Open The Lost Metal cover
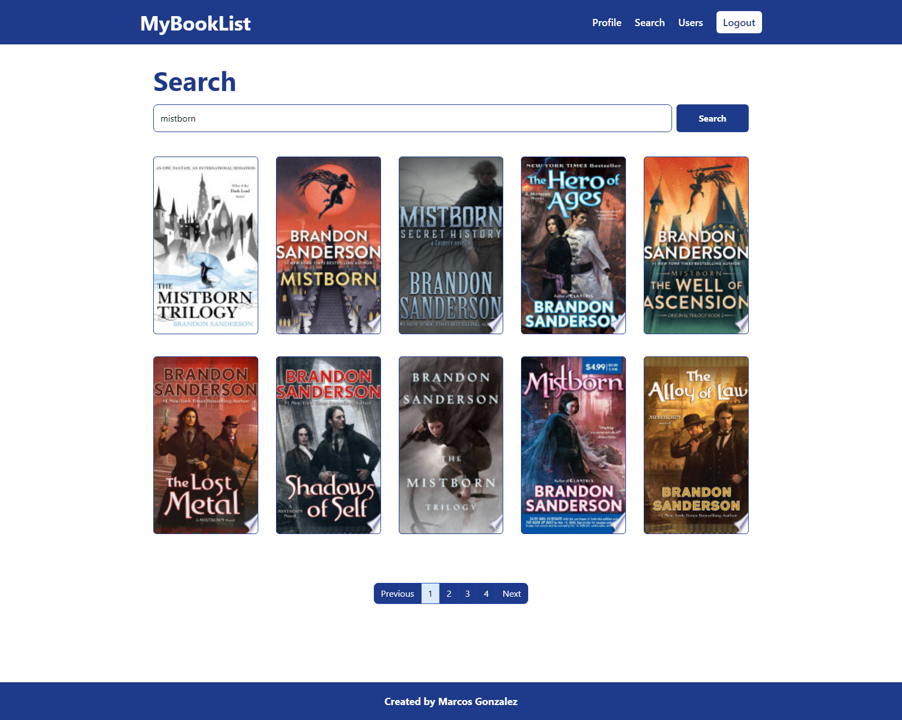Screen dimensions: 902x720 click(206, 445)
